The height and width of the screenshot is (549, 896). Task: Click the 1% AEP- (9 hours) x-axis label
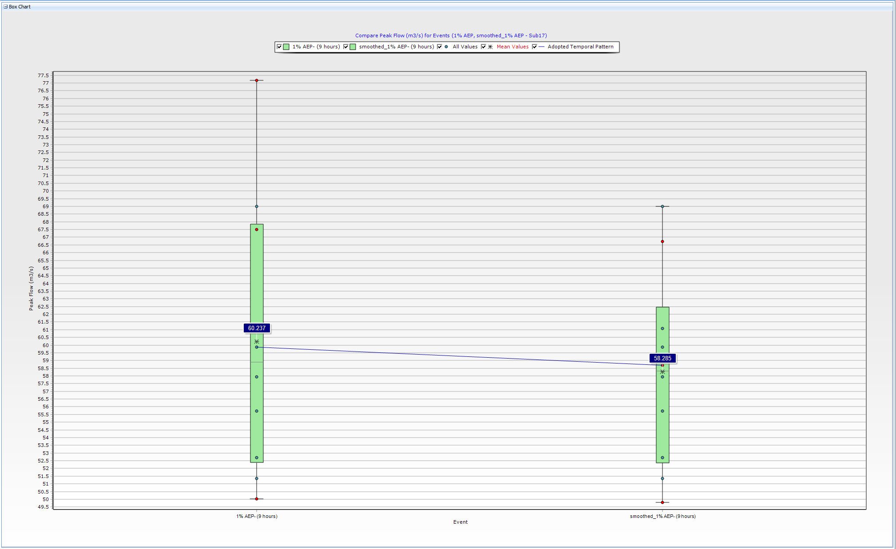pos(257,516)
